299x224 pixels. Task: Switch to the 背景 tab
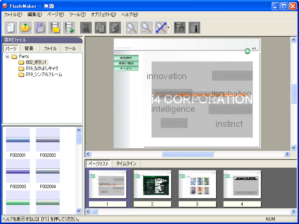(x=29, y=49)
